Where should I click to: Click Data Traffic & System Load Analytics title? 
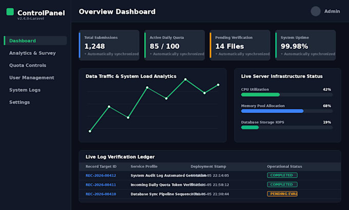tap(131, 77)
